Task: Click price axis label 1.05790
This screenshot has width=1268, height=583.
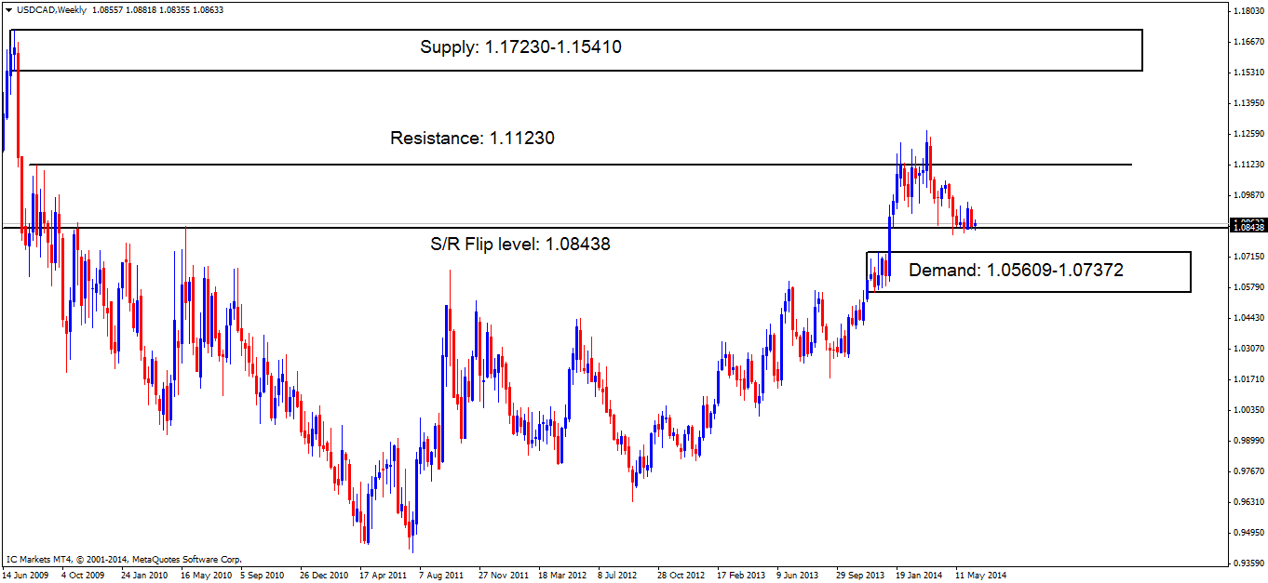Action: [1248, 286]
